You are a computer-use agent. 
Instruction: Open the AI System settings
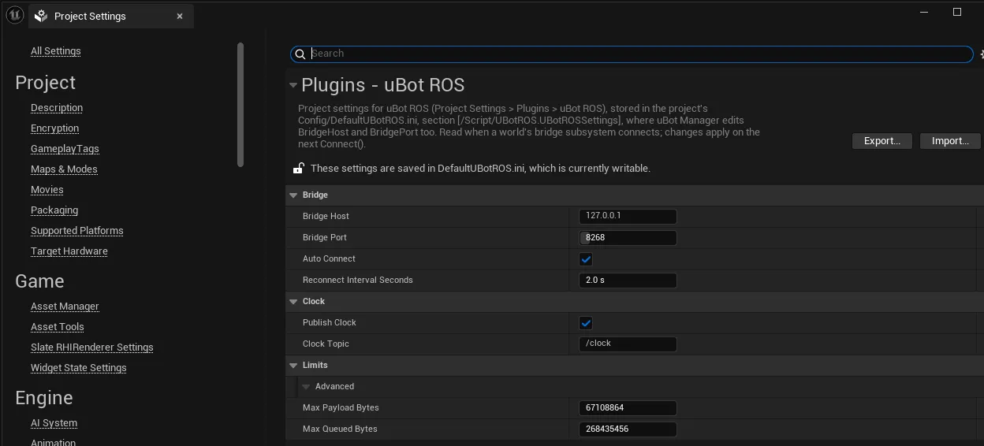(x=54, y=423)
